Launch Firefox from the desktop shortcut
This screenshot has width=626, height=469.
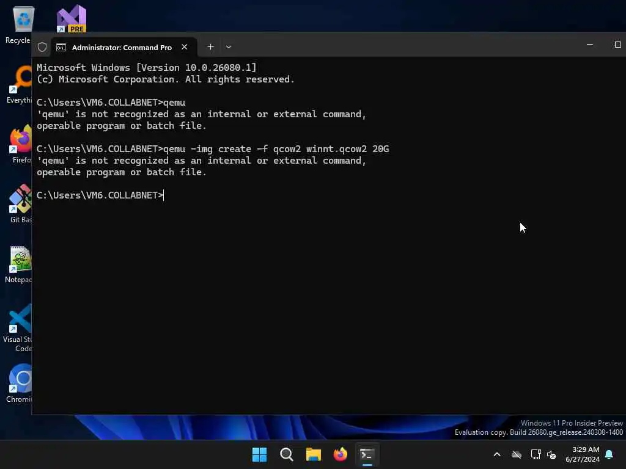(20, 144)
